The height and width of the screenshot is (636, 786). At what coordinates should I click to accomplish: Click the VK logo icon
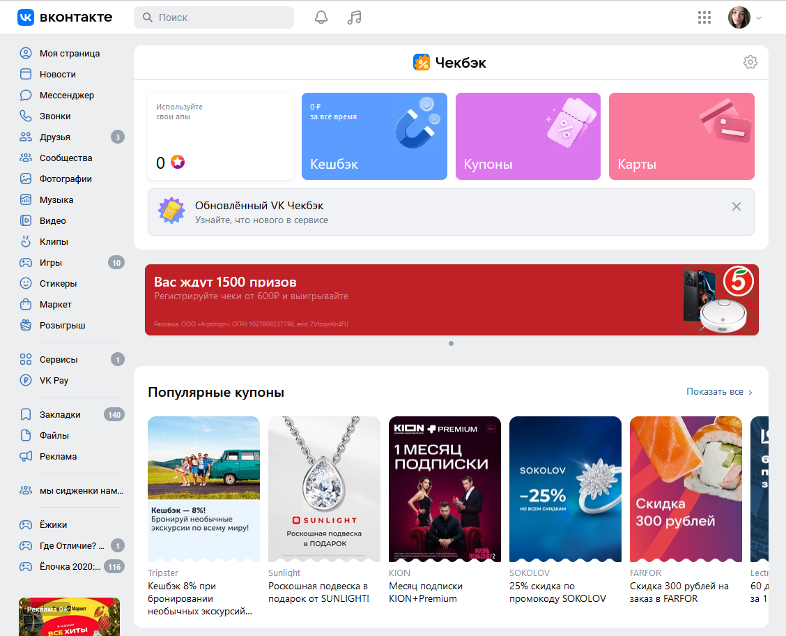coord(26,17)
